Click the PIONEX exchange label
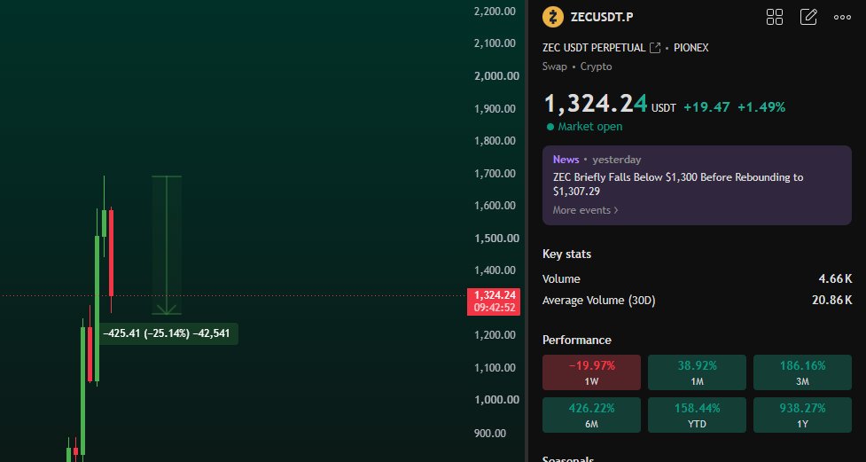The image size is (866, 462). pos(690,48)
